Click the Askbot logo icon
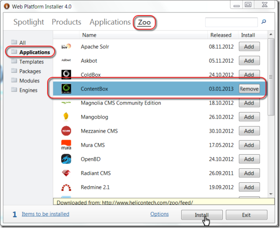 click(66, 60)
